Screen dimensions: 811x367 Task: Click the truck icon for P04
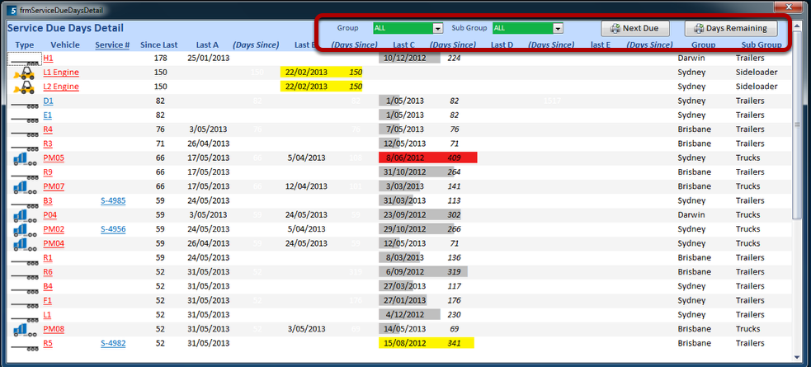[24, 215]
